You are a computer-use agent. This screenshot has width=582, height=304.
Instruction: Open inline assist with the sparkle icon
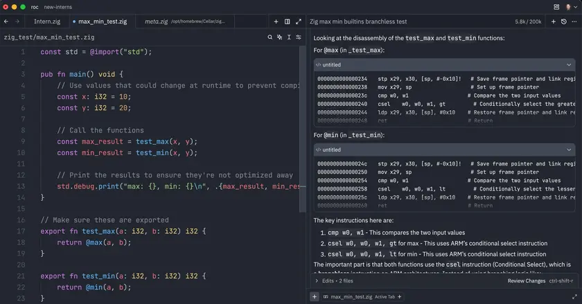pyautogui.click(x=279, y=37)
